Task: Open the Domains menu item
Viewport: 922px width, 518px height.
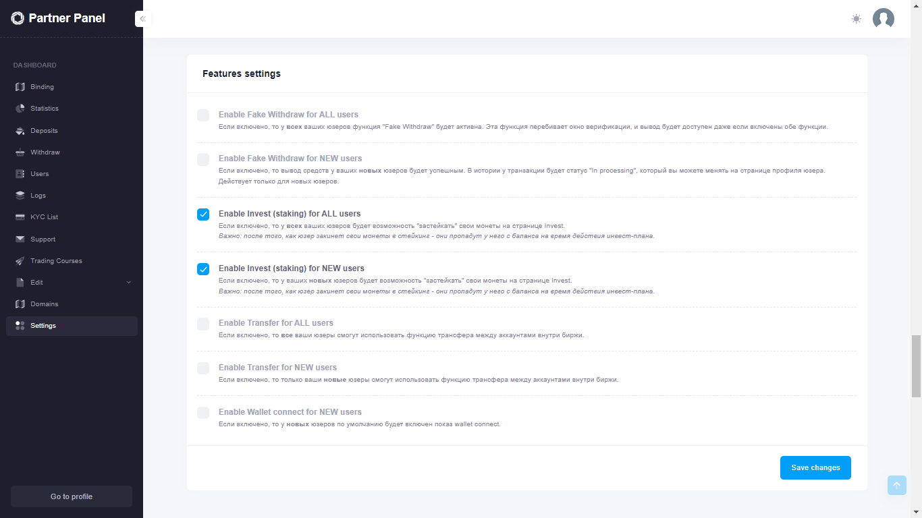Action: pos(72,304)
